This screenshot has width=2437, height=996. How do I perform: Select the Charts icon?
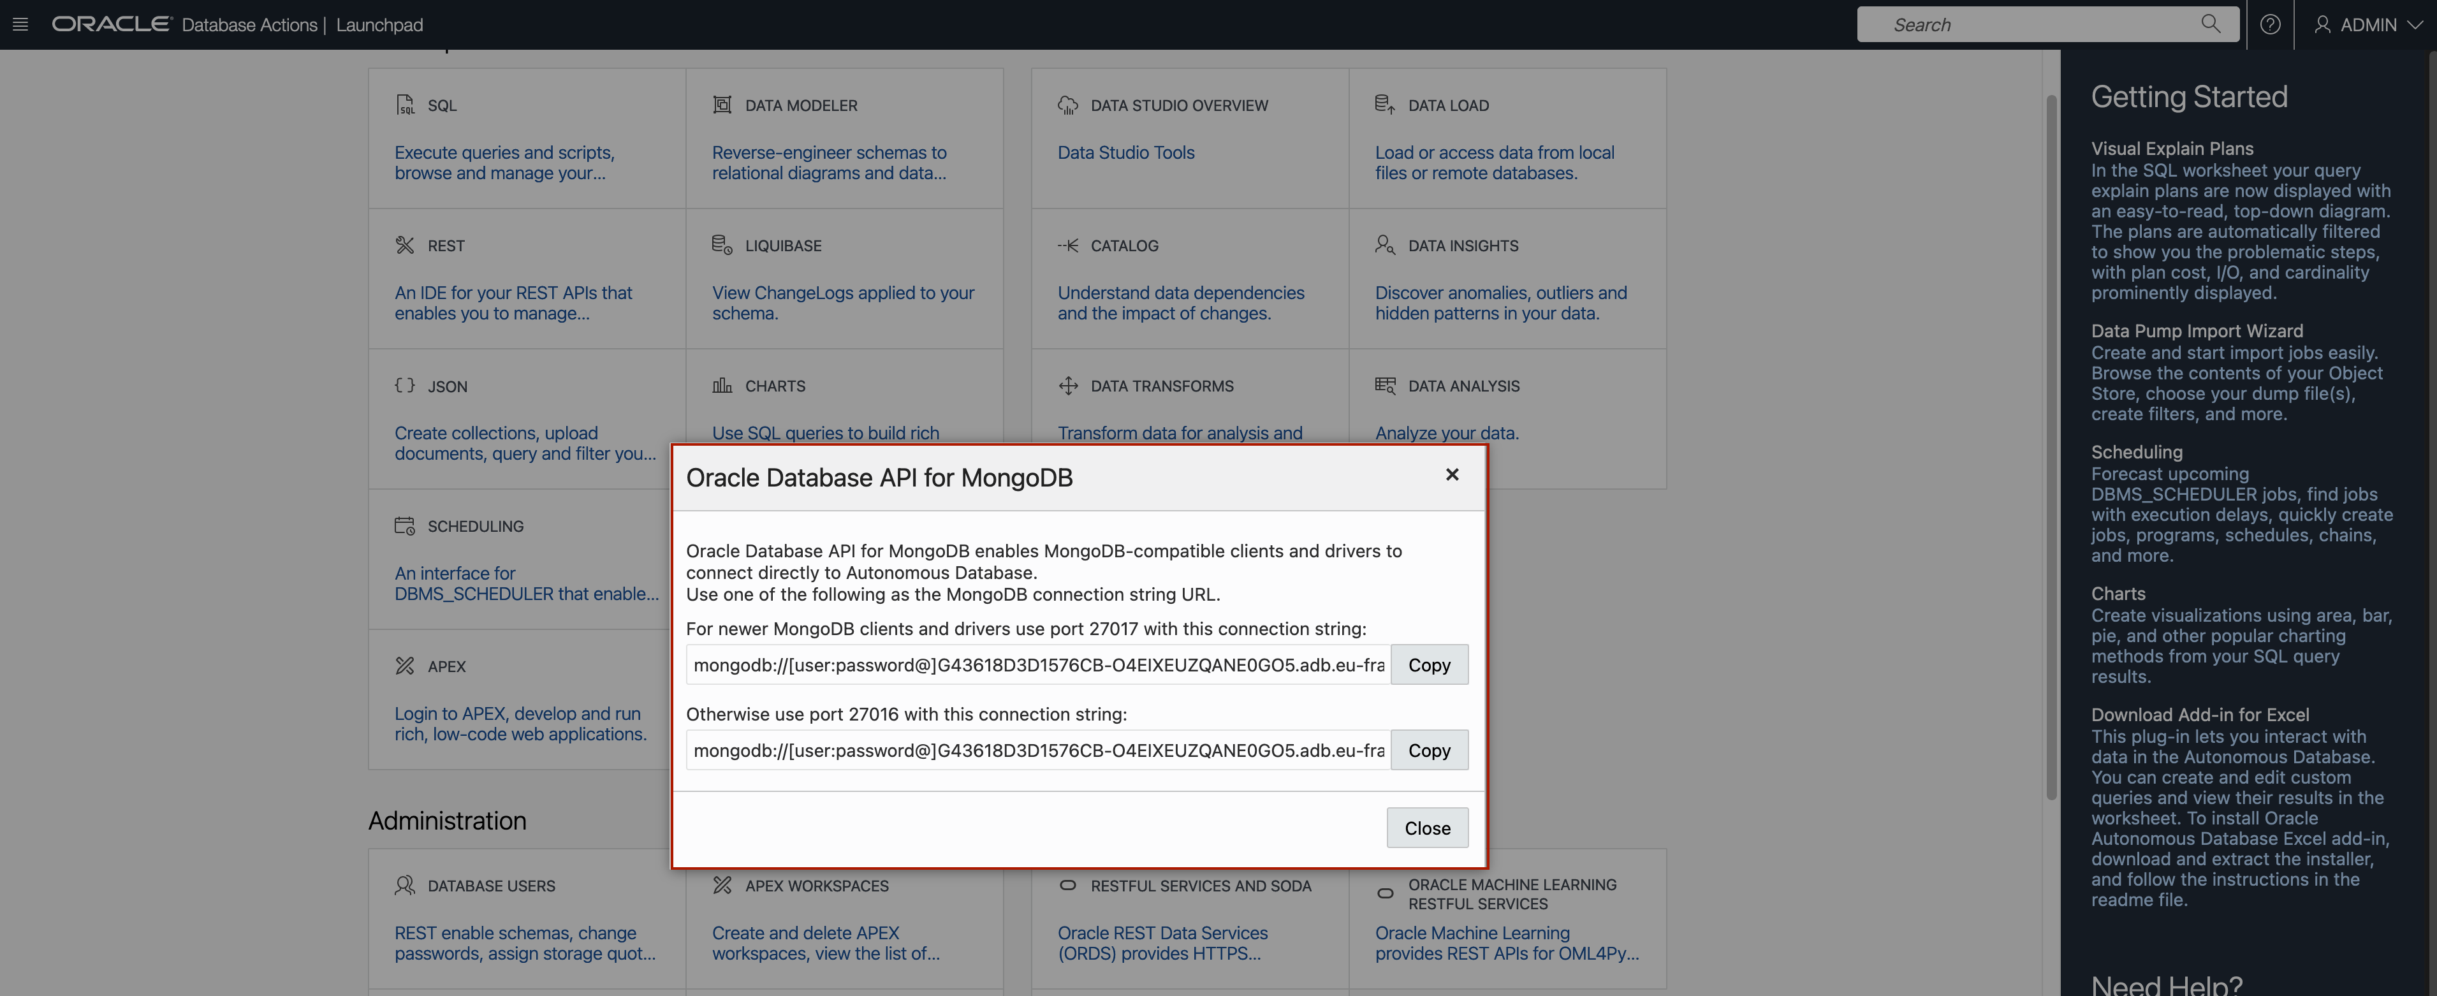tap(723, 385)
